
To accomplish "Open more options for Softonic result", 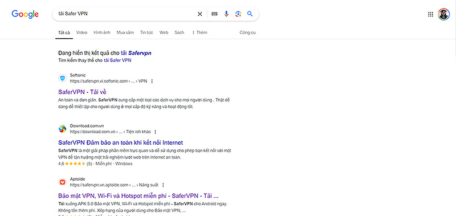I will [x=152, y=81].
